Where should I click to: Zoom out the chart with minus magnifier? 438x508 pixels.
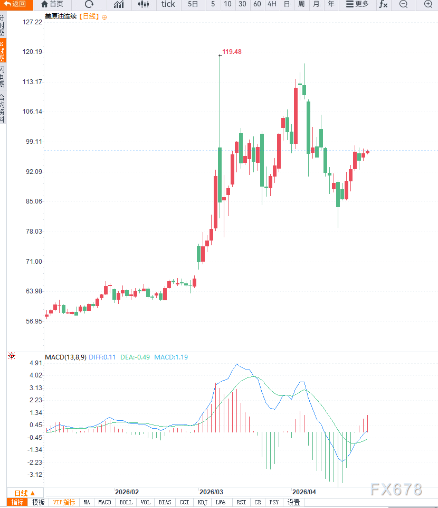pos(404,4)
